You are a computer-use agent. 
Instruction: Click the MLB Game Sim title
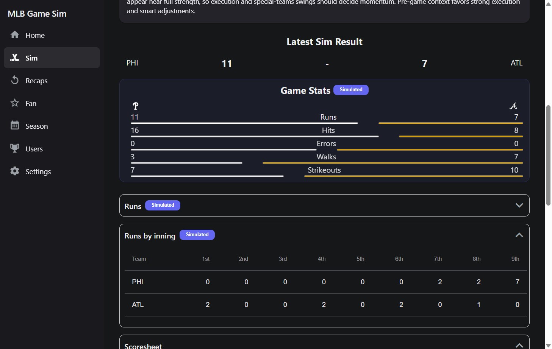[x=37, y=14]
